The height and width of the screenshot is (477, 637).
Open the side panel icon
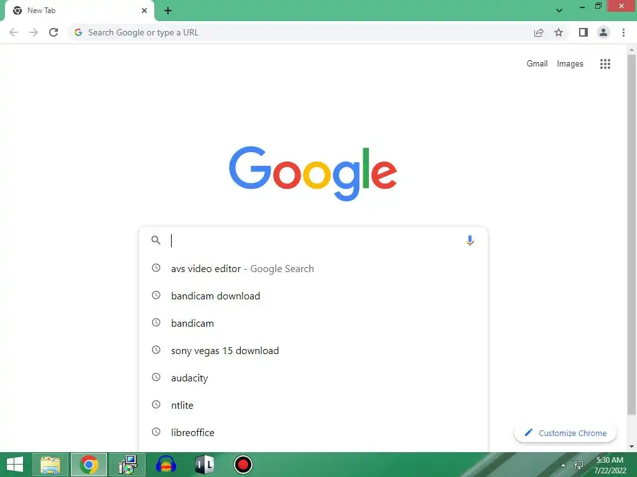coord(584,32)
